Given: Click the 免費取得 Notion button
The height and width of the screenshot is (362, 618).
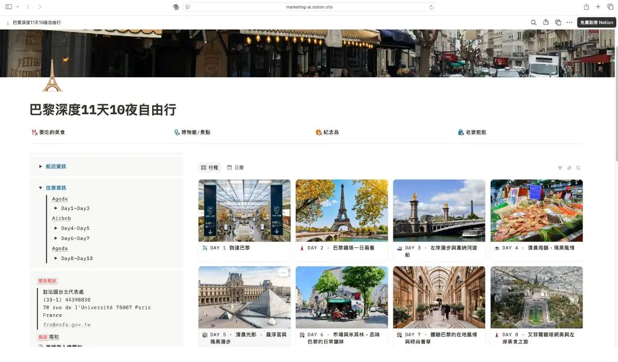Looking at the screenshot, I should point(596,22).
